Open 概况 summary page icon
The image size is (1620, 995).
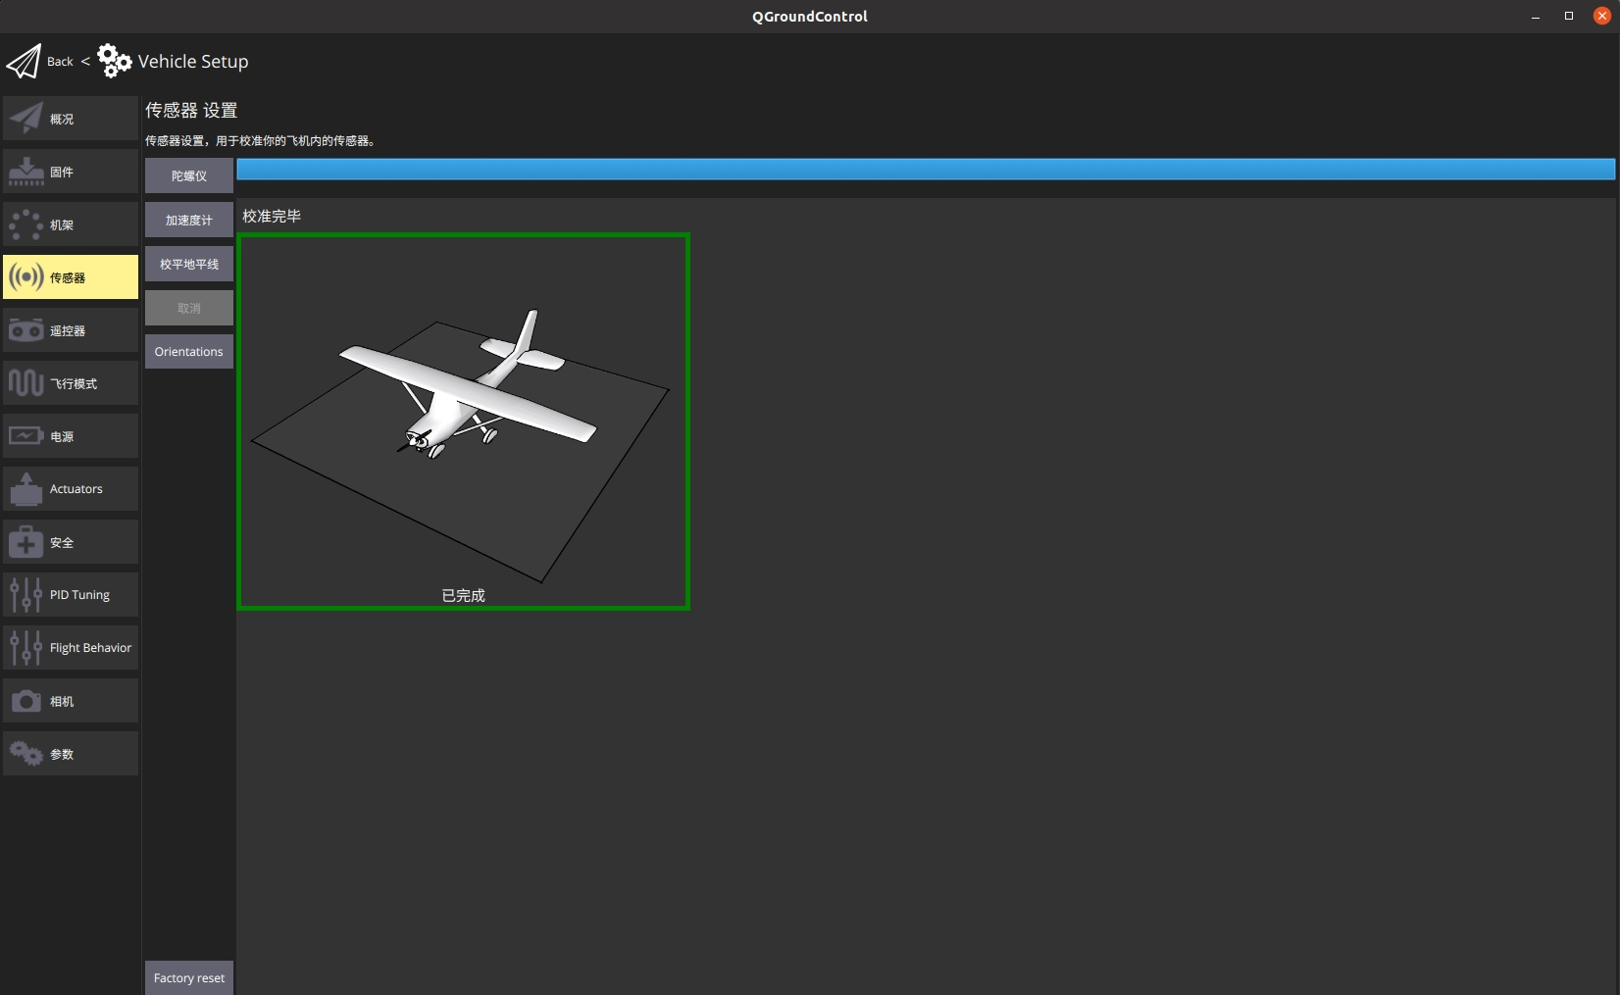click(x=26, y=119)
